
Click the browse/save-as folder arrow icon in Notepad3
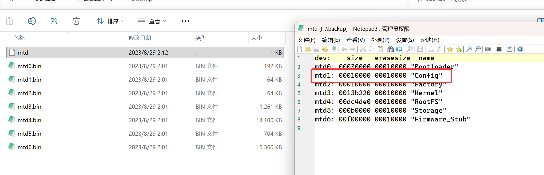pos(325,49)
